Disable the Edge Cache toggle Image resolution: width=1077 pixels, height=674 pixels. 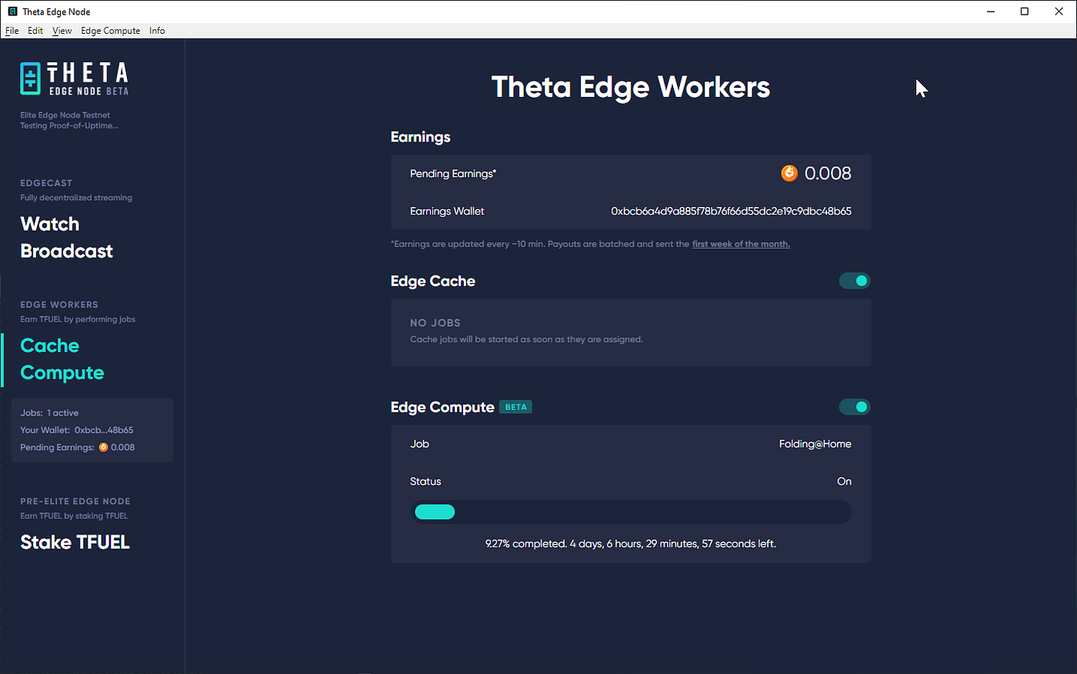[854, 281]
